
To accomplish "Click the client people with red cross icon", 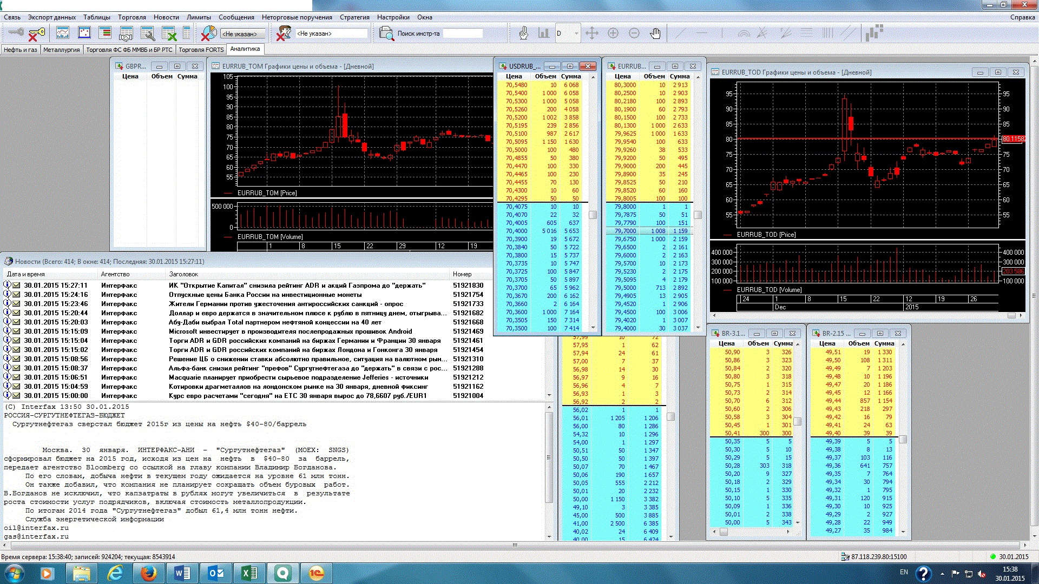I will [284, 34].
